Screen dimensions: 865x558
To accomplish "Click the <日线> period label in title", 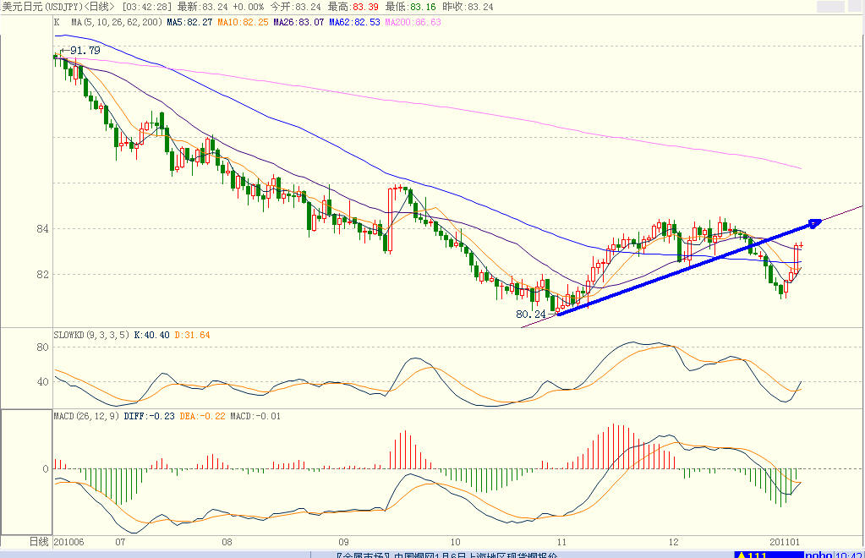I will tap(99, 7).
